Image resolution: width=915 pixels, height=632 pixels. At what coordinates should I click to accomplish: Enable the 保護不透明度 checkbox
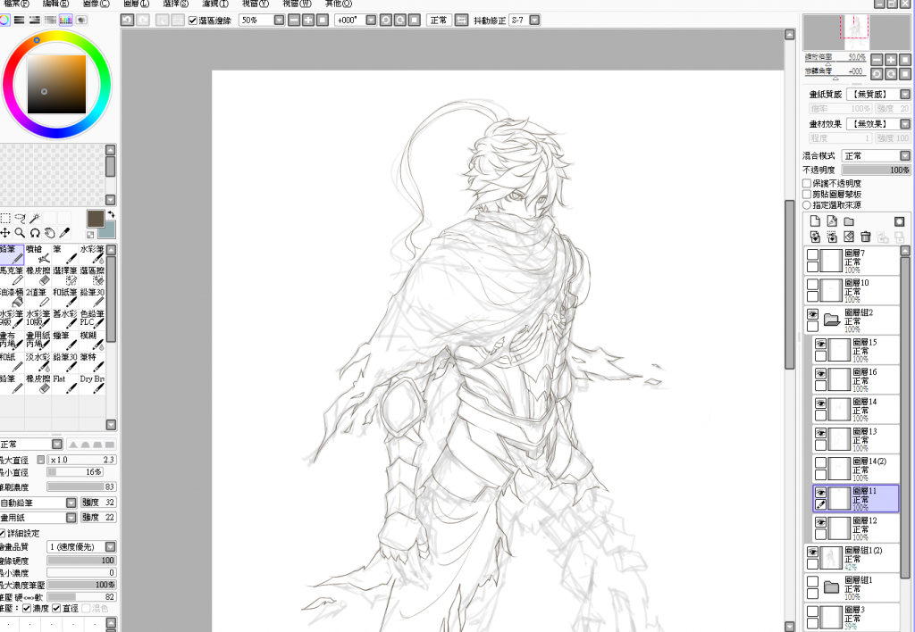click(807, 183)
